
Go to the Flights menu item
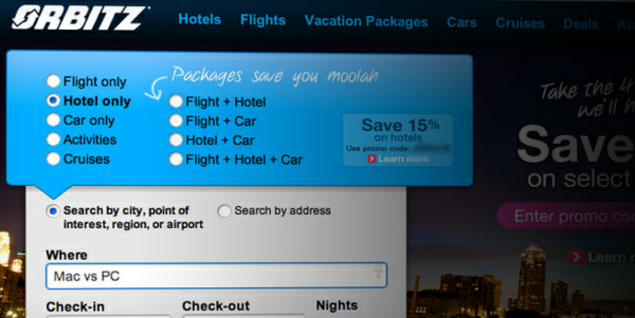[263, 20]
